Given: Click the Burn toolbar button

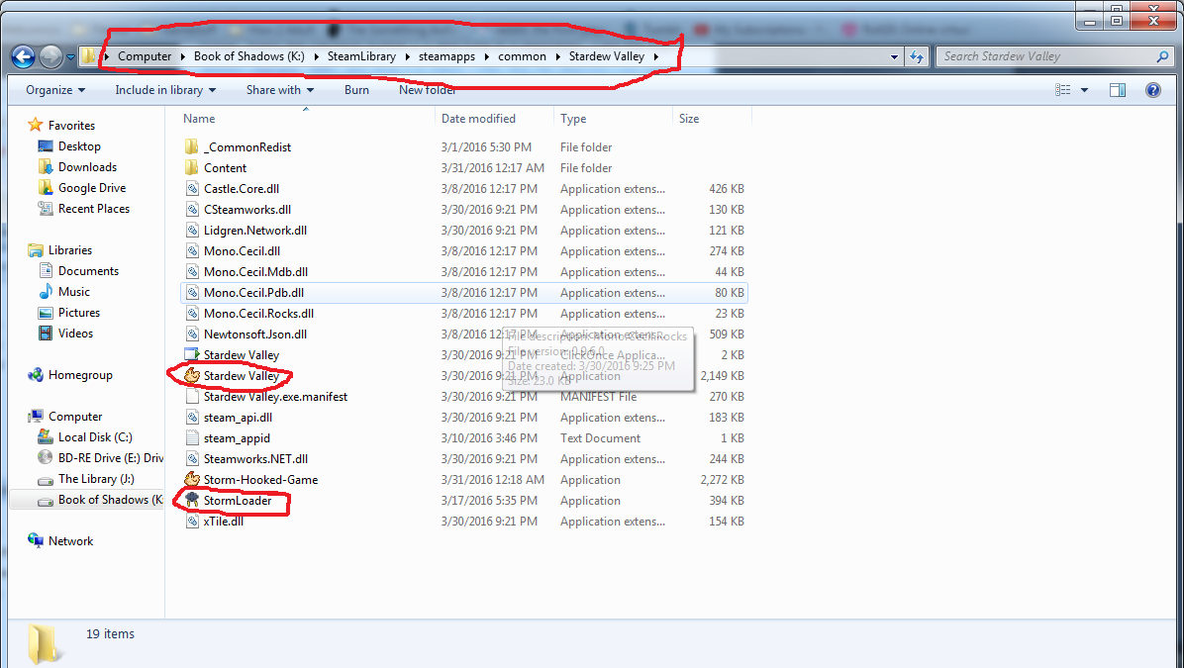Looking at the screenshot, I should pyautogui.click(x=356, y=90).
